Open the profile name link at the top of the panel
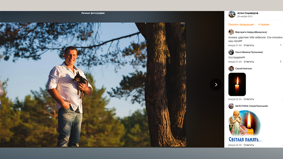The image size is (283, 159). click(248, 13)
